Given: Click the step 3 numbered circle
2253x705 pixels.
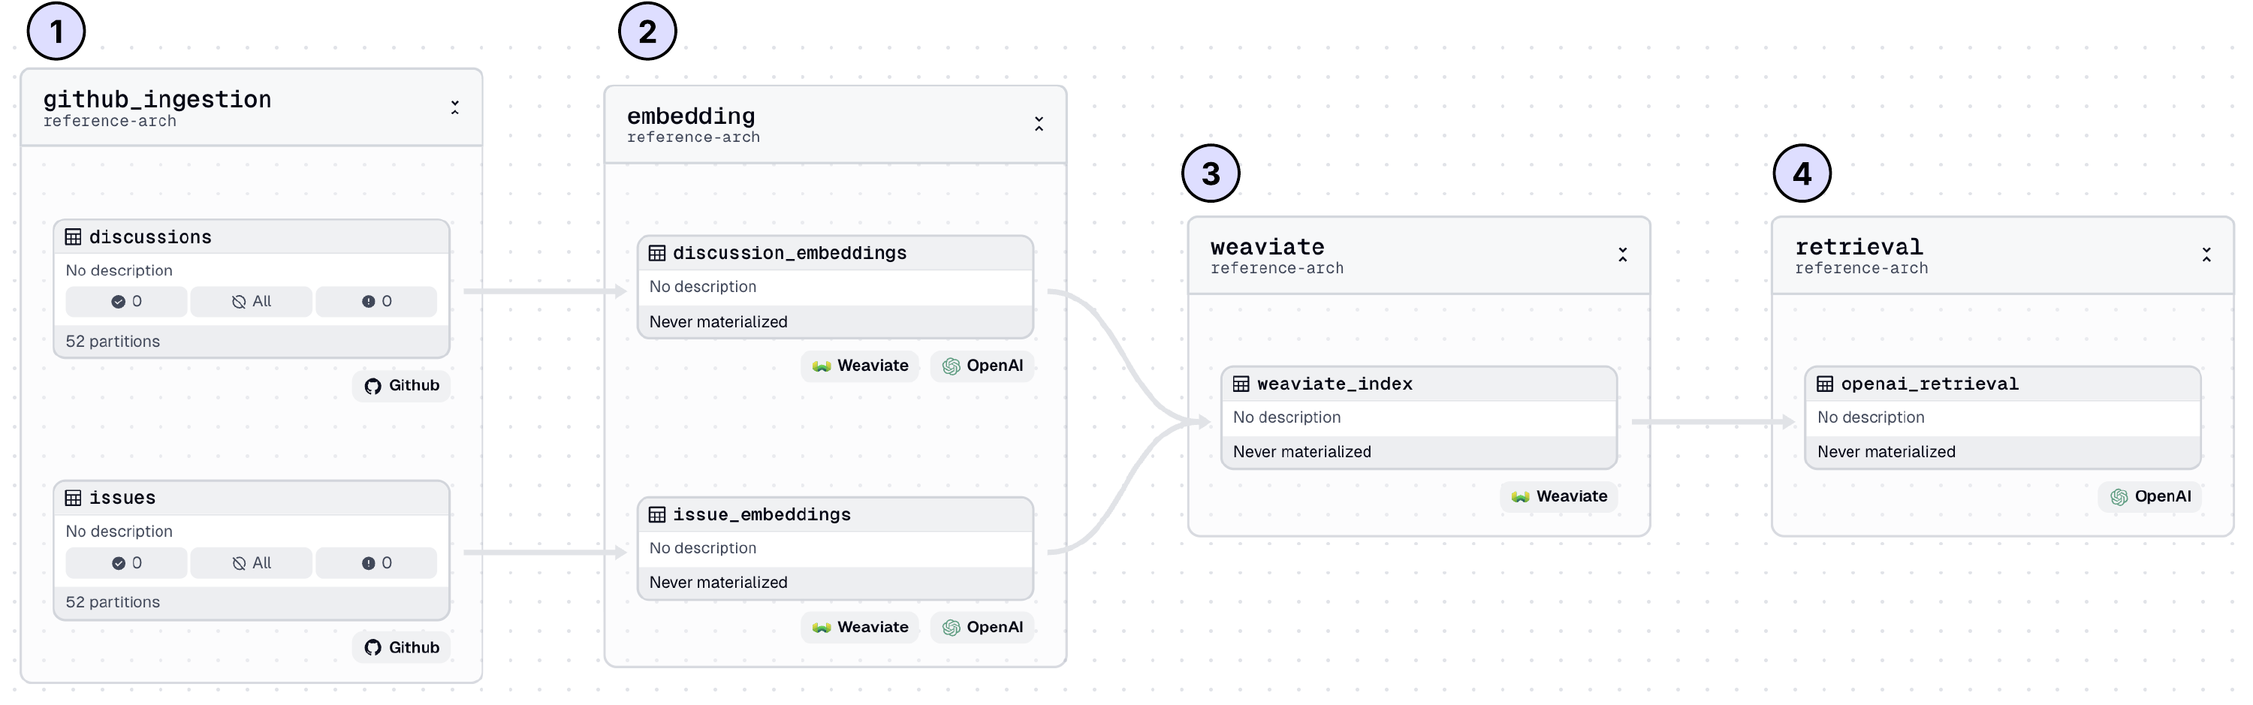Looking at the screenshot, I should 1211,173.
